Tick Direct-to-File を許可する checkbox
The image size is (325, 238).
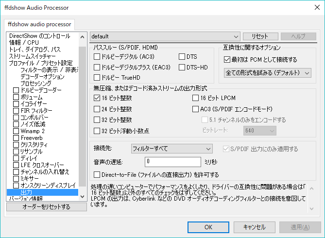point(97,174)
